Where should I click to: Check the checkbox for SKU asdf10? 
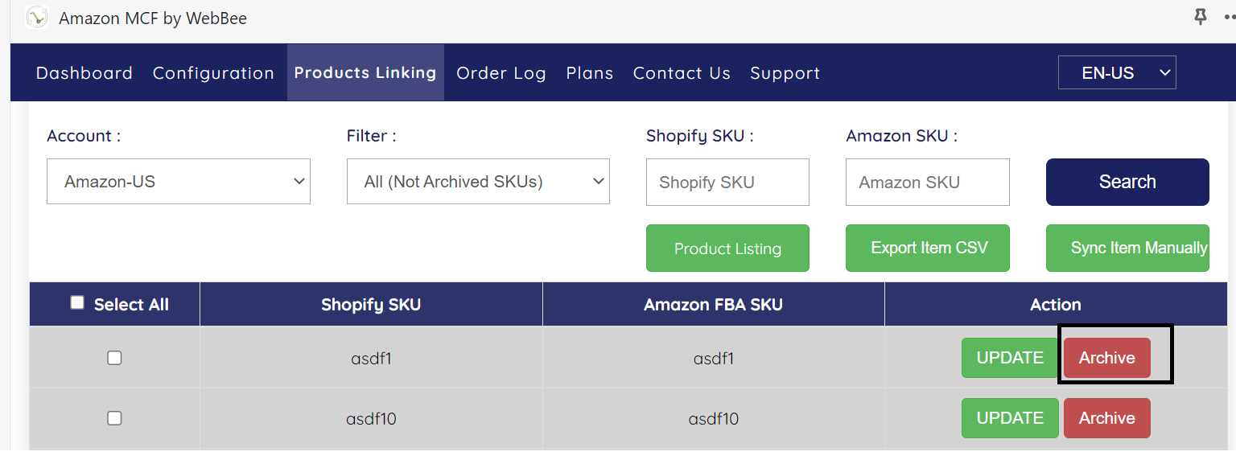click(114, 418)
